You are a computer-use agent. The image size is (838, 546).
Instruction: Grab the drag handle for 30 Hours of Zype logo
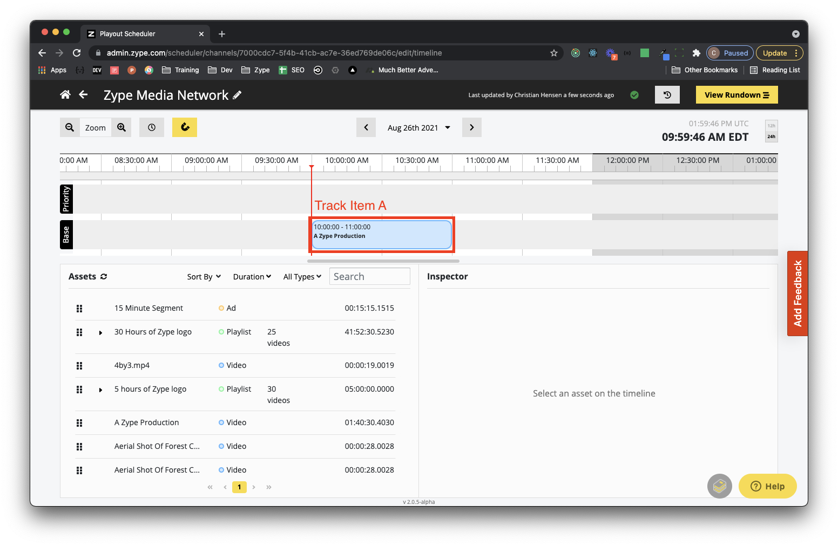coord(79,332)
